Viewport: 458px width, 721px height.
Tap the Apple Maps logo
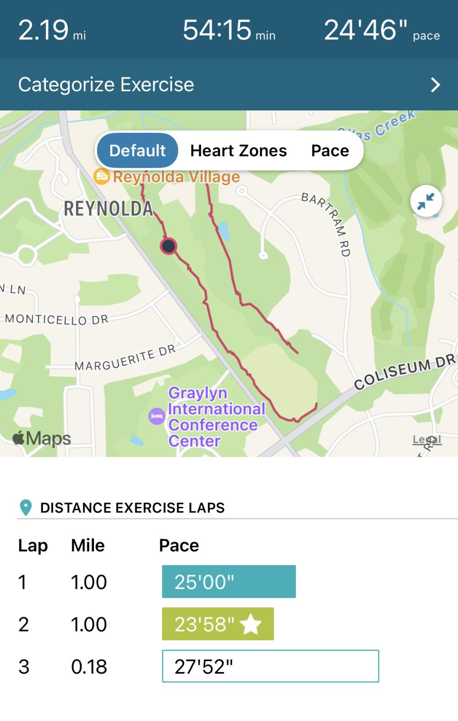click(x=42, y=438)
